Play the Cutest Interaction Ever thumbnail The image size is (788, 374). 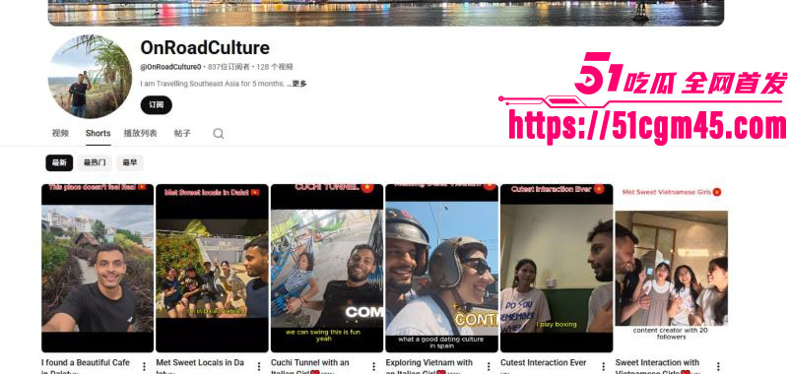pos(557,268)
